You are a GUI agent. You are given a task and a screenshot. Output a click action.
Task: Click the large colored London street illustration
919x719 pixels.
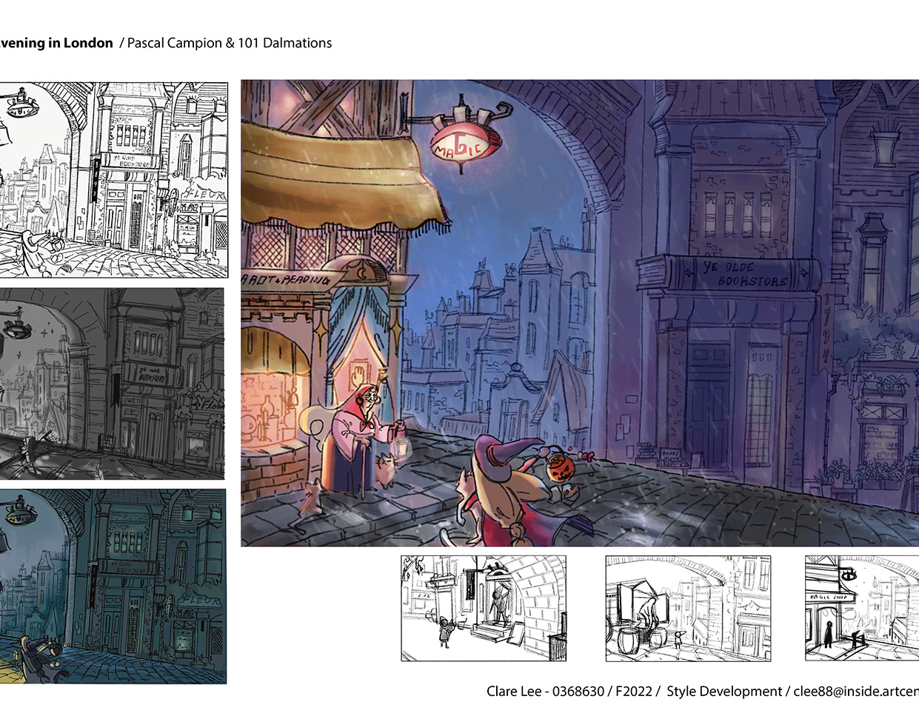580,313
